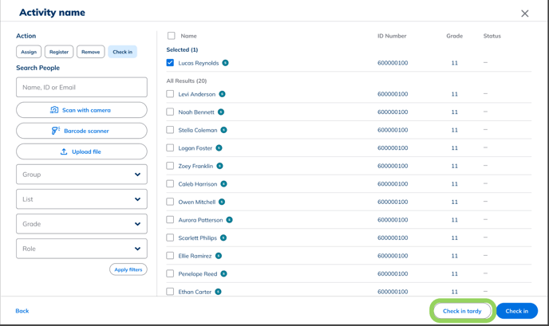
Task: Click the badge icon beside Levi Anderson
Action: point(222,94)
